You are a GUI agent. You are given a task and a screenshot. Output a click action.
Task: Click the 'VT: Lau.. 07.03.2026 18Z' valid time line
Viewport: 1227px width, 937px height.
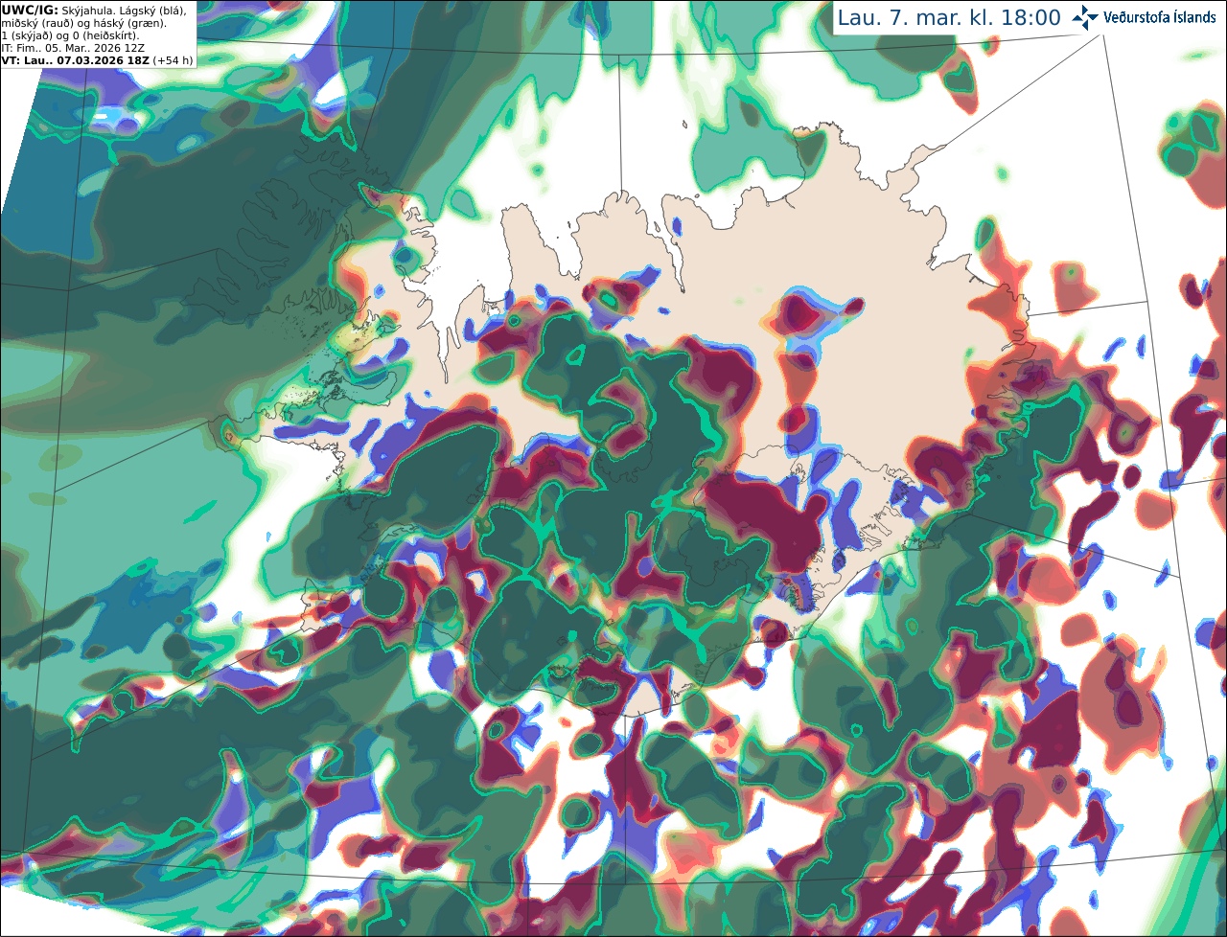click(75, 59)
